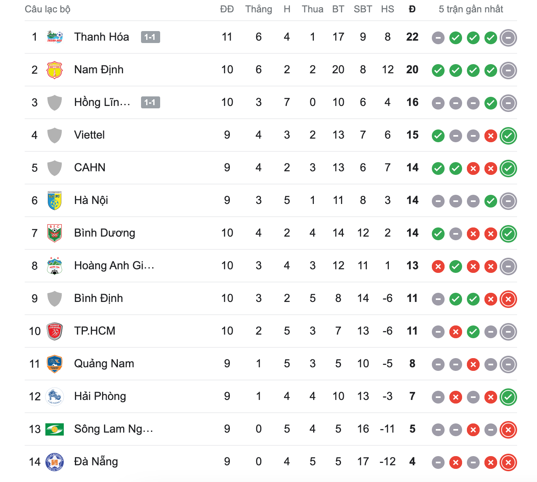Select the Bình Định team name
This screenshot has width=537, height=482.
pyautogui.click(x=98, y=298)
